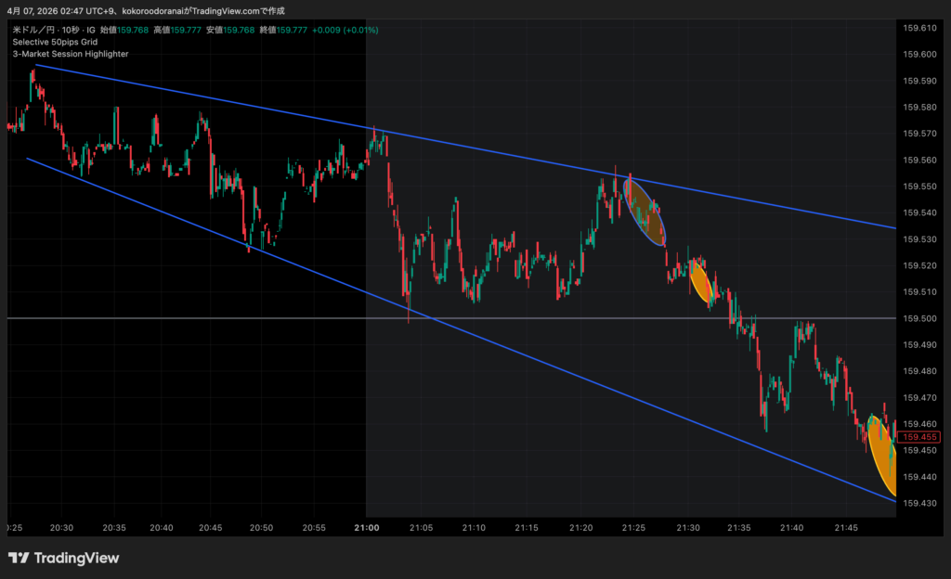Click the 159.610 label atop the price scale
Image resolution: width=951 pixels, height=579 pixels.
[919, 29]
